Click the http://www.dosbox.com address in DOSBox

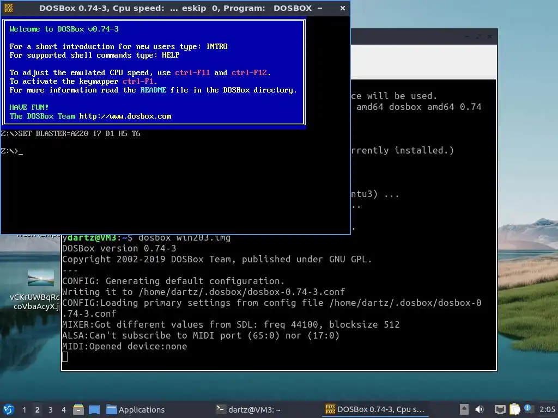click(x=125, y=116)
